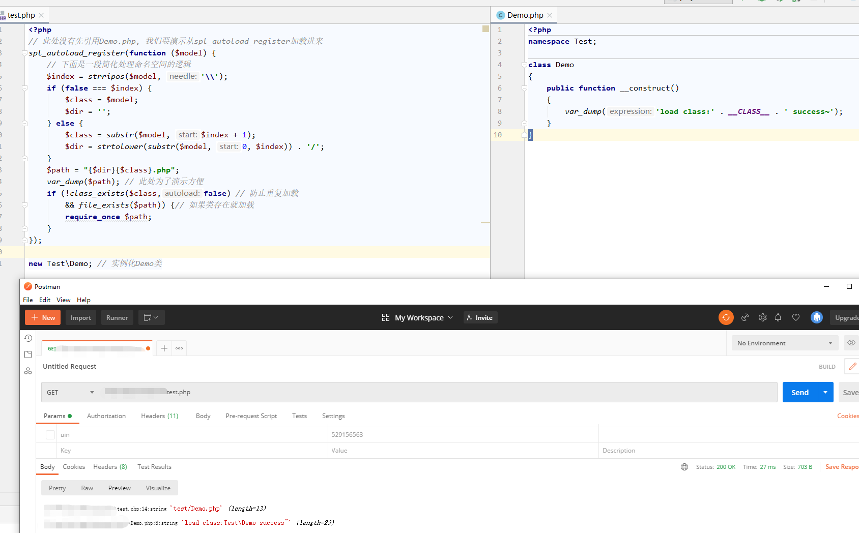
Task: Click the Postman sync icon
Action: [726, 317]
